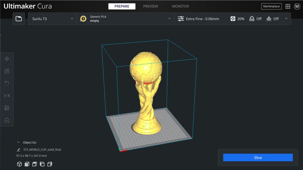Collapse the Object list
Screen dimensions: 303x170
coord(18,143)
